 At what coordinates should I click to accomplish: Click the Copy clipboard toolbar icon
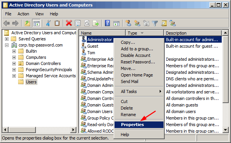(x=57, y=23)
